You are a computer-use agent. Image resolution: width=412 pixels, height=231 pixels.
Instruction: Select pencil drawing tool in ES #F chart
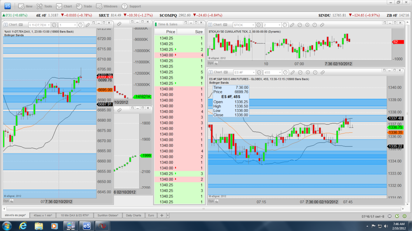pyautogui.click(x=293, y=72)
